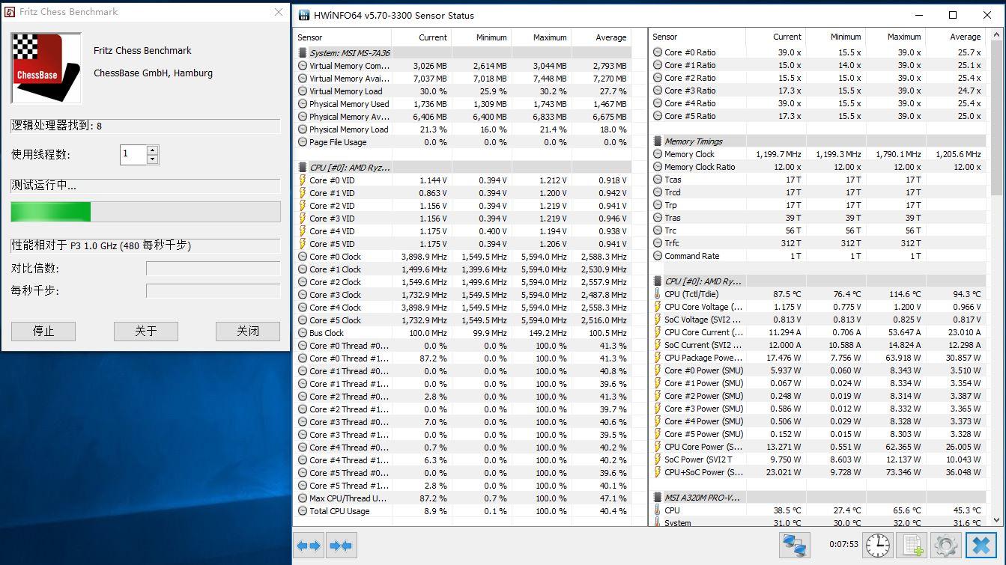Image resolution: width=1006 pixels, height=565 pixels.
Task: Decrease thread count with down spinner arrow
Action: (153, 159)
